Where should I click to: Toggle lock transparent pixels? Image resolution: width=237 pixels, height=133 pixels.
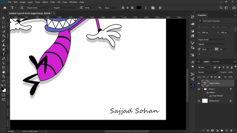[x=204, y=77]
